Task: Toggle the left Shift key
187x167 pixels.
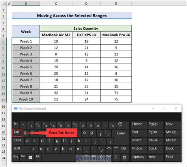Action: pyautogui.click(x=21, y=149)
